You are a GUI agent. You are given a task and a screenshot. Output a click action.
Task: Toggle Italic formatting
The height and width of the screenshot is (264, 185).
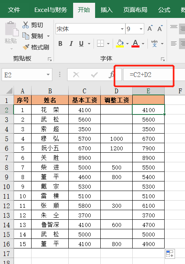[x=71, y=43]
